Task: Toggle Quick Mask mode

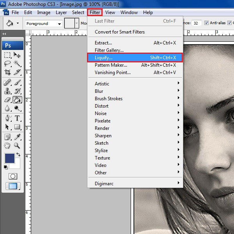Action: (13, 176)
